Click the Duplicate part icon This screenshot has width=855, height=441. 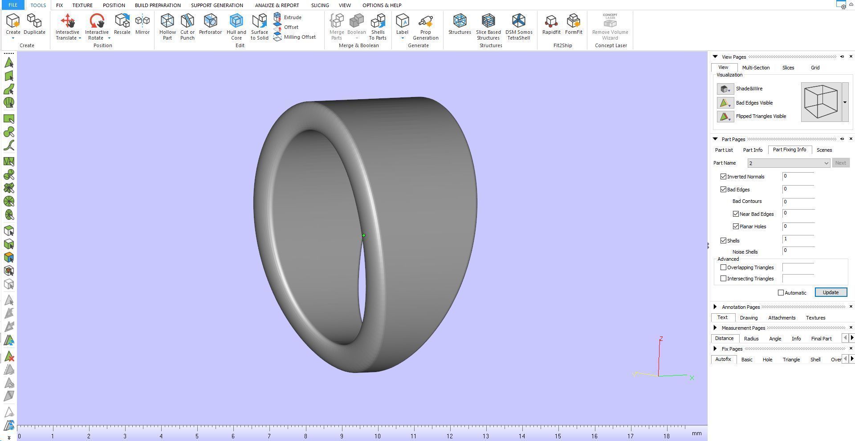click(34, 24)
